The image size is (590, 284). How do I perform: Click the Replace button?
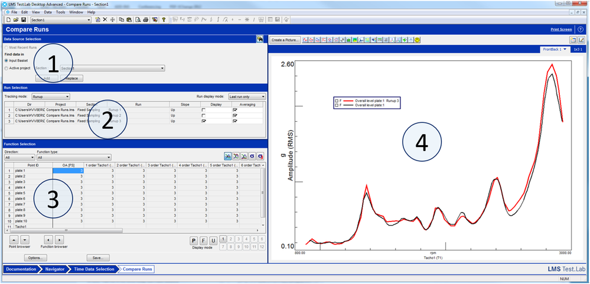pyautogui.click(x=71, y=79)
